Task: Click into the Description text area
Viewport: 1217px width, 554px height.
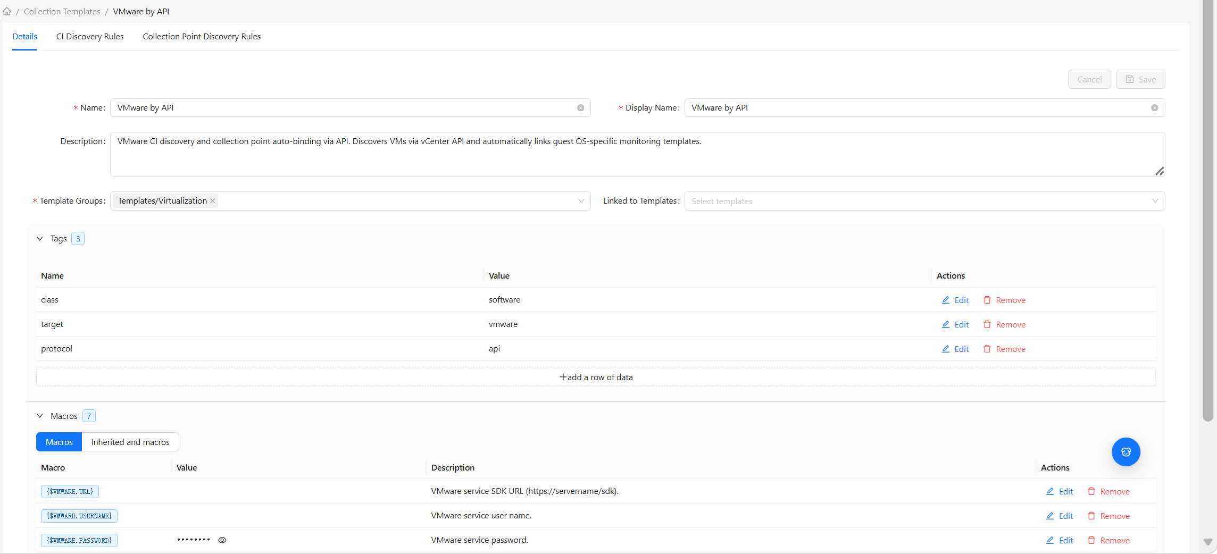Action: click(x=637, y=154)
